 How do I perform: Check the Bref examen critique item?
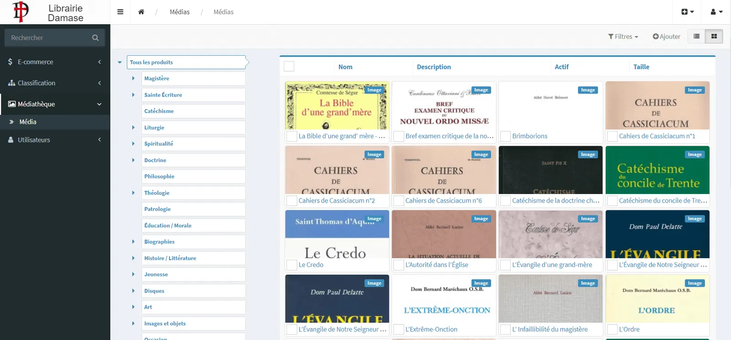point(398,136)
